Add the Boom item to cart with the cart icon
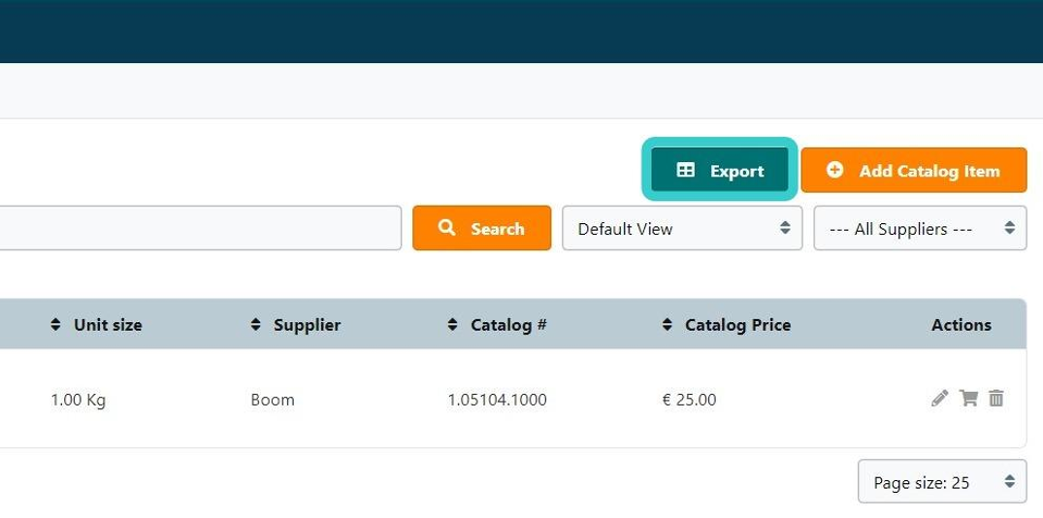The height and width of the screenshot is (518, 1043). point(968,399)
